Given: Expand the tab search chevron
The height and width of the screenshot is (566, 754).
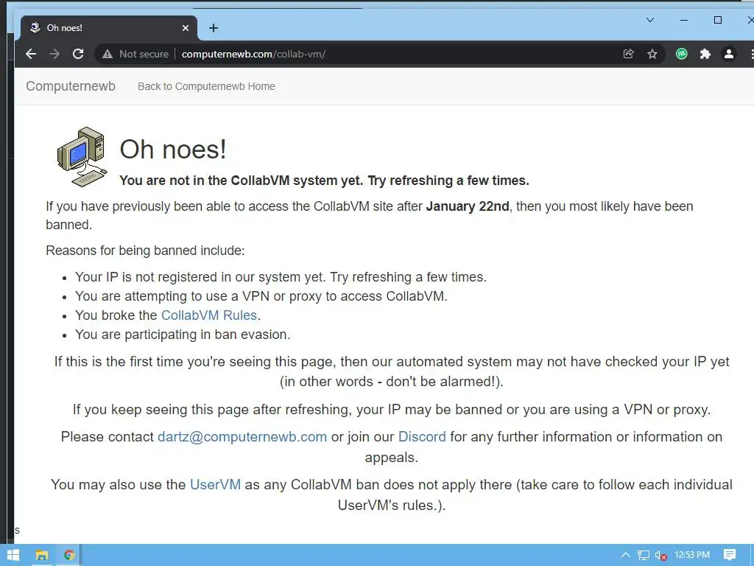Looking at the screenshot, I should click(x=650, y=20).
